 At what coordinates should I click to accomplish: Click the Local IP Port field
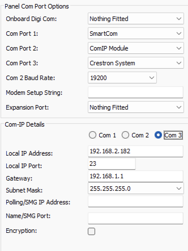point(112,164)
